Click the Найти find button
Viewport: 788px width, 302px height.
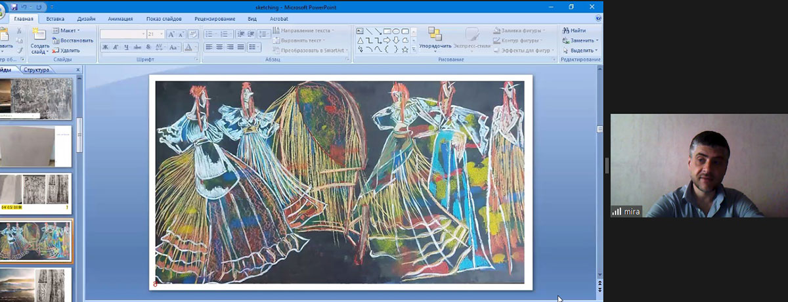(x=574, y=30)
